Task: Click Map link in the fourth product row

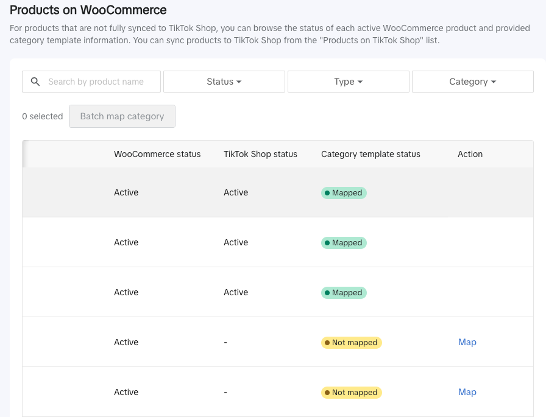Action: 467,342
